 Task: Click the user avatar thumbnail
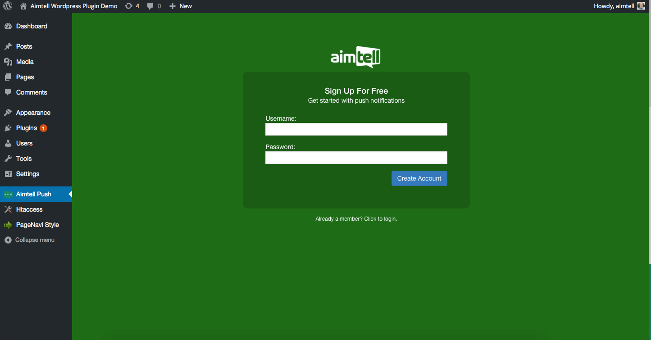[641, 6]
